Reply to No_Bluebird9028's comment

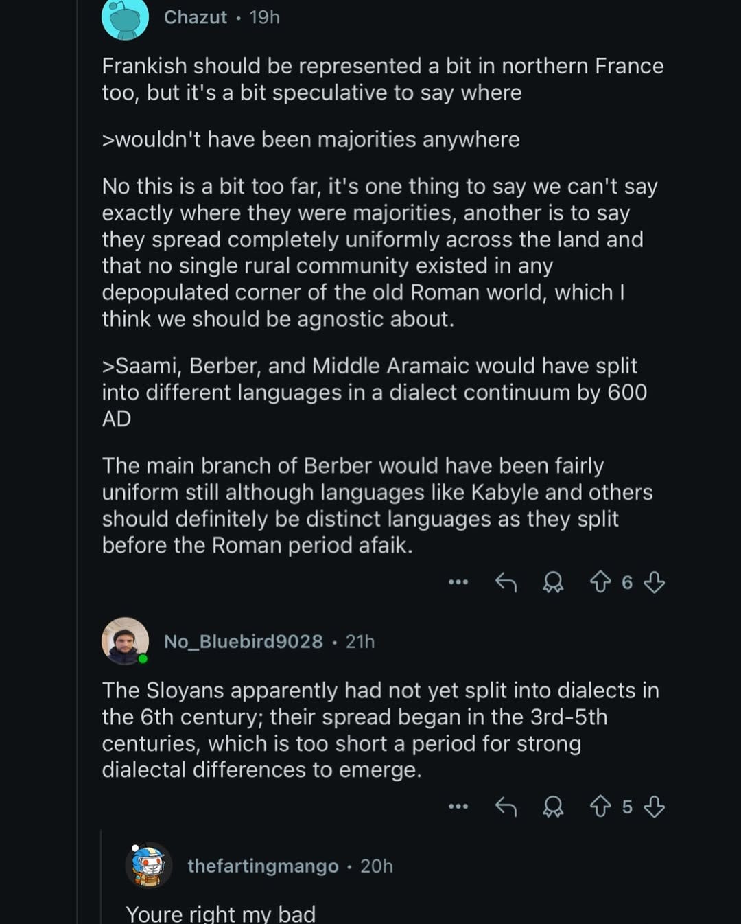pos(506,807)
